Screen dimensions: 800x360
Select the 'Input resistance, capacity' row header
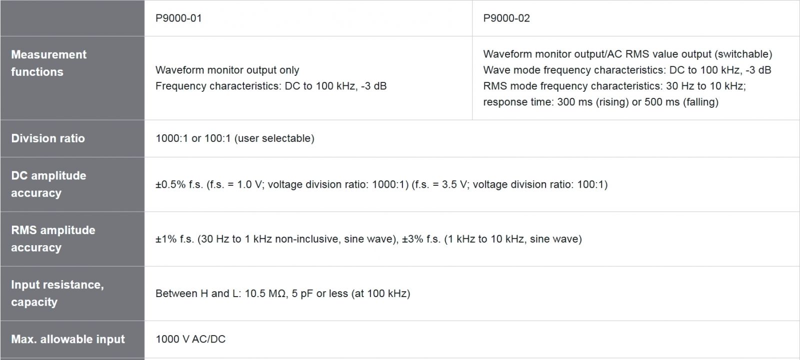click(x=57, y=293)
